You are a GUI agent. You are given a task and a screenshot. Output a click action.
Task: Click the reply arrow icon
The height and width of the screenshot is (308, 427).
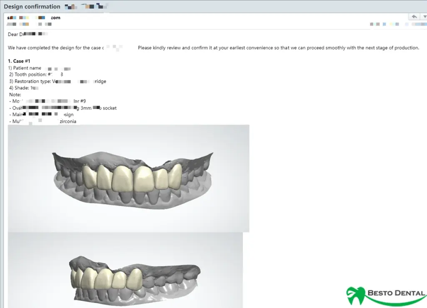[x=414, y=17]
